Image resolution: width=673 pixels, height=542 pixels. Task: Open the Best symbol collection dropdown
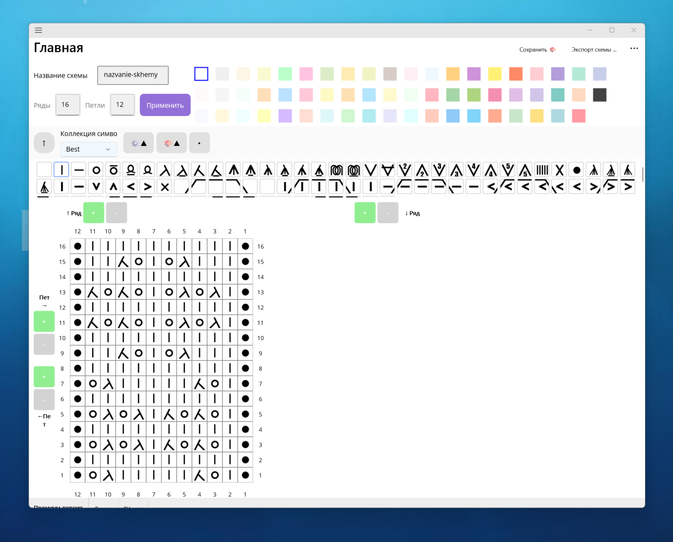click(x=89, y=149)
